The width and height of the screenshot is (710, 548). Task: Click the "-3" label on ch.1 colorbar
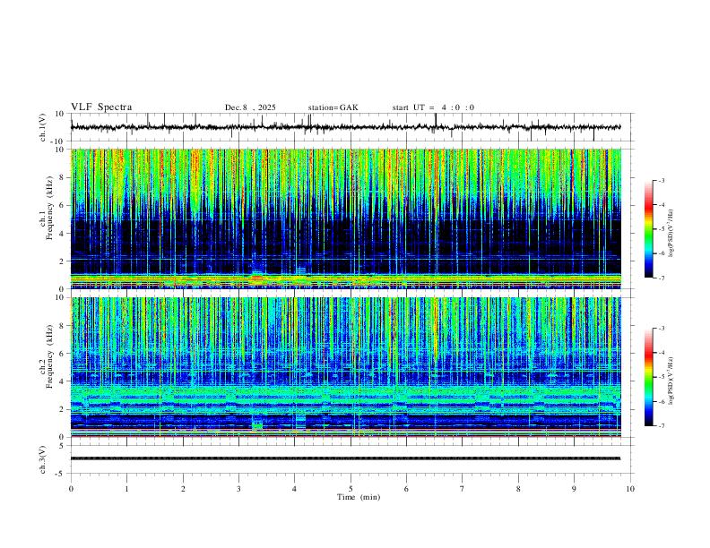tap(662, 180)
